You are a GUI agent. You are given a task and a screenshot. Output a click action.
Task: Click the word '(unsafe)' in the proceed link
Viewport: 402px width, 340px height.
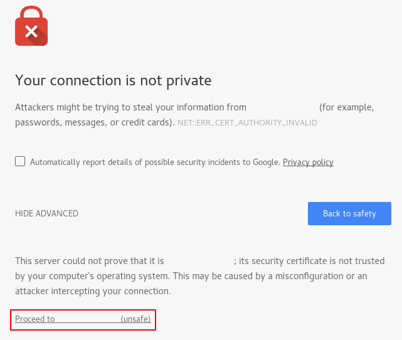pos(135,319)
